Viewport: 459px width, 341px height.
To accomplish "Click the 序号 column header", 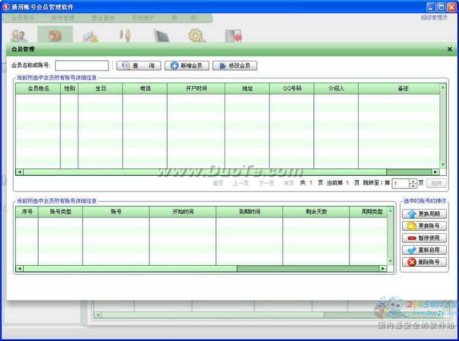I will (27, 212).
